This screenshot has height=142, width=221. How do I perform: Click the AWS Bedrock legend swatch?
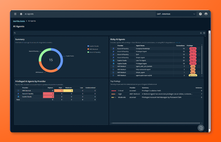coord(88,49)
